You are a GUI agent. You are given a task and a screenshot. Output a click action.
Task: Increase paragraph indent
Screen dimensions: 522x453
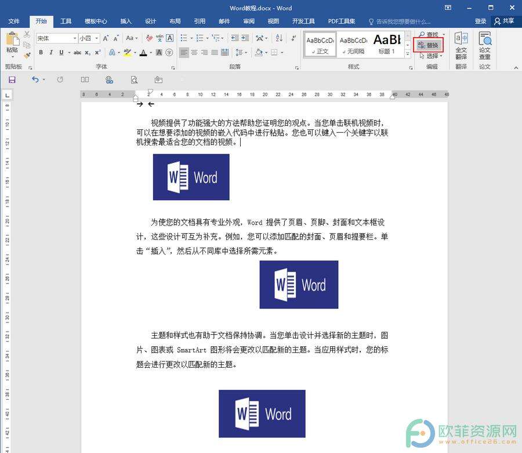coord(245,38)
